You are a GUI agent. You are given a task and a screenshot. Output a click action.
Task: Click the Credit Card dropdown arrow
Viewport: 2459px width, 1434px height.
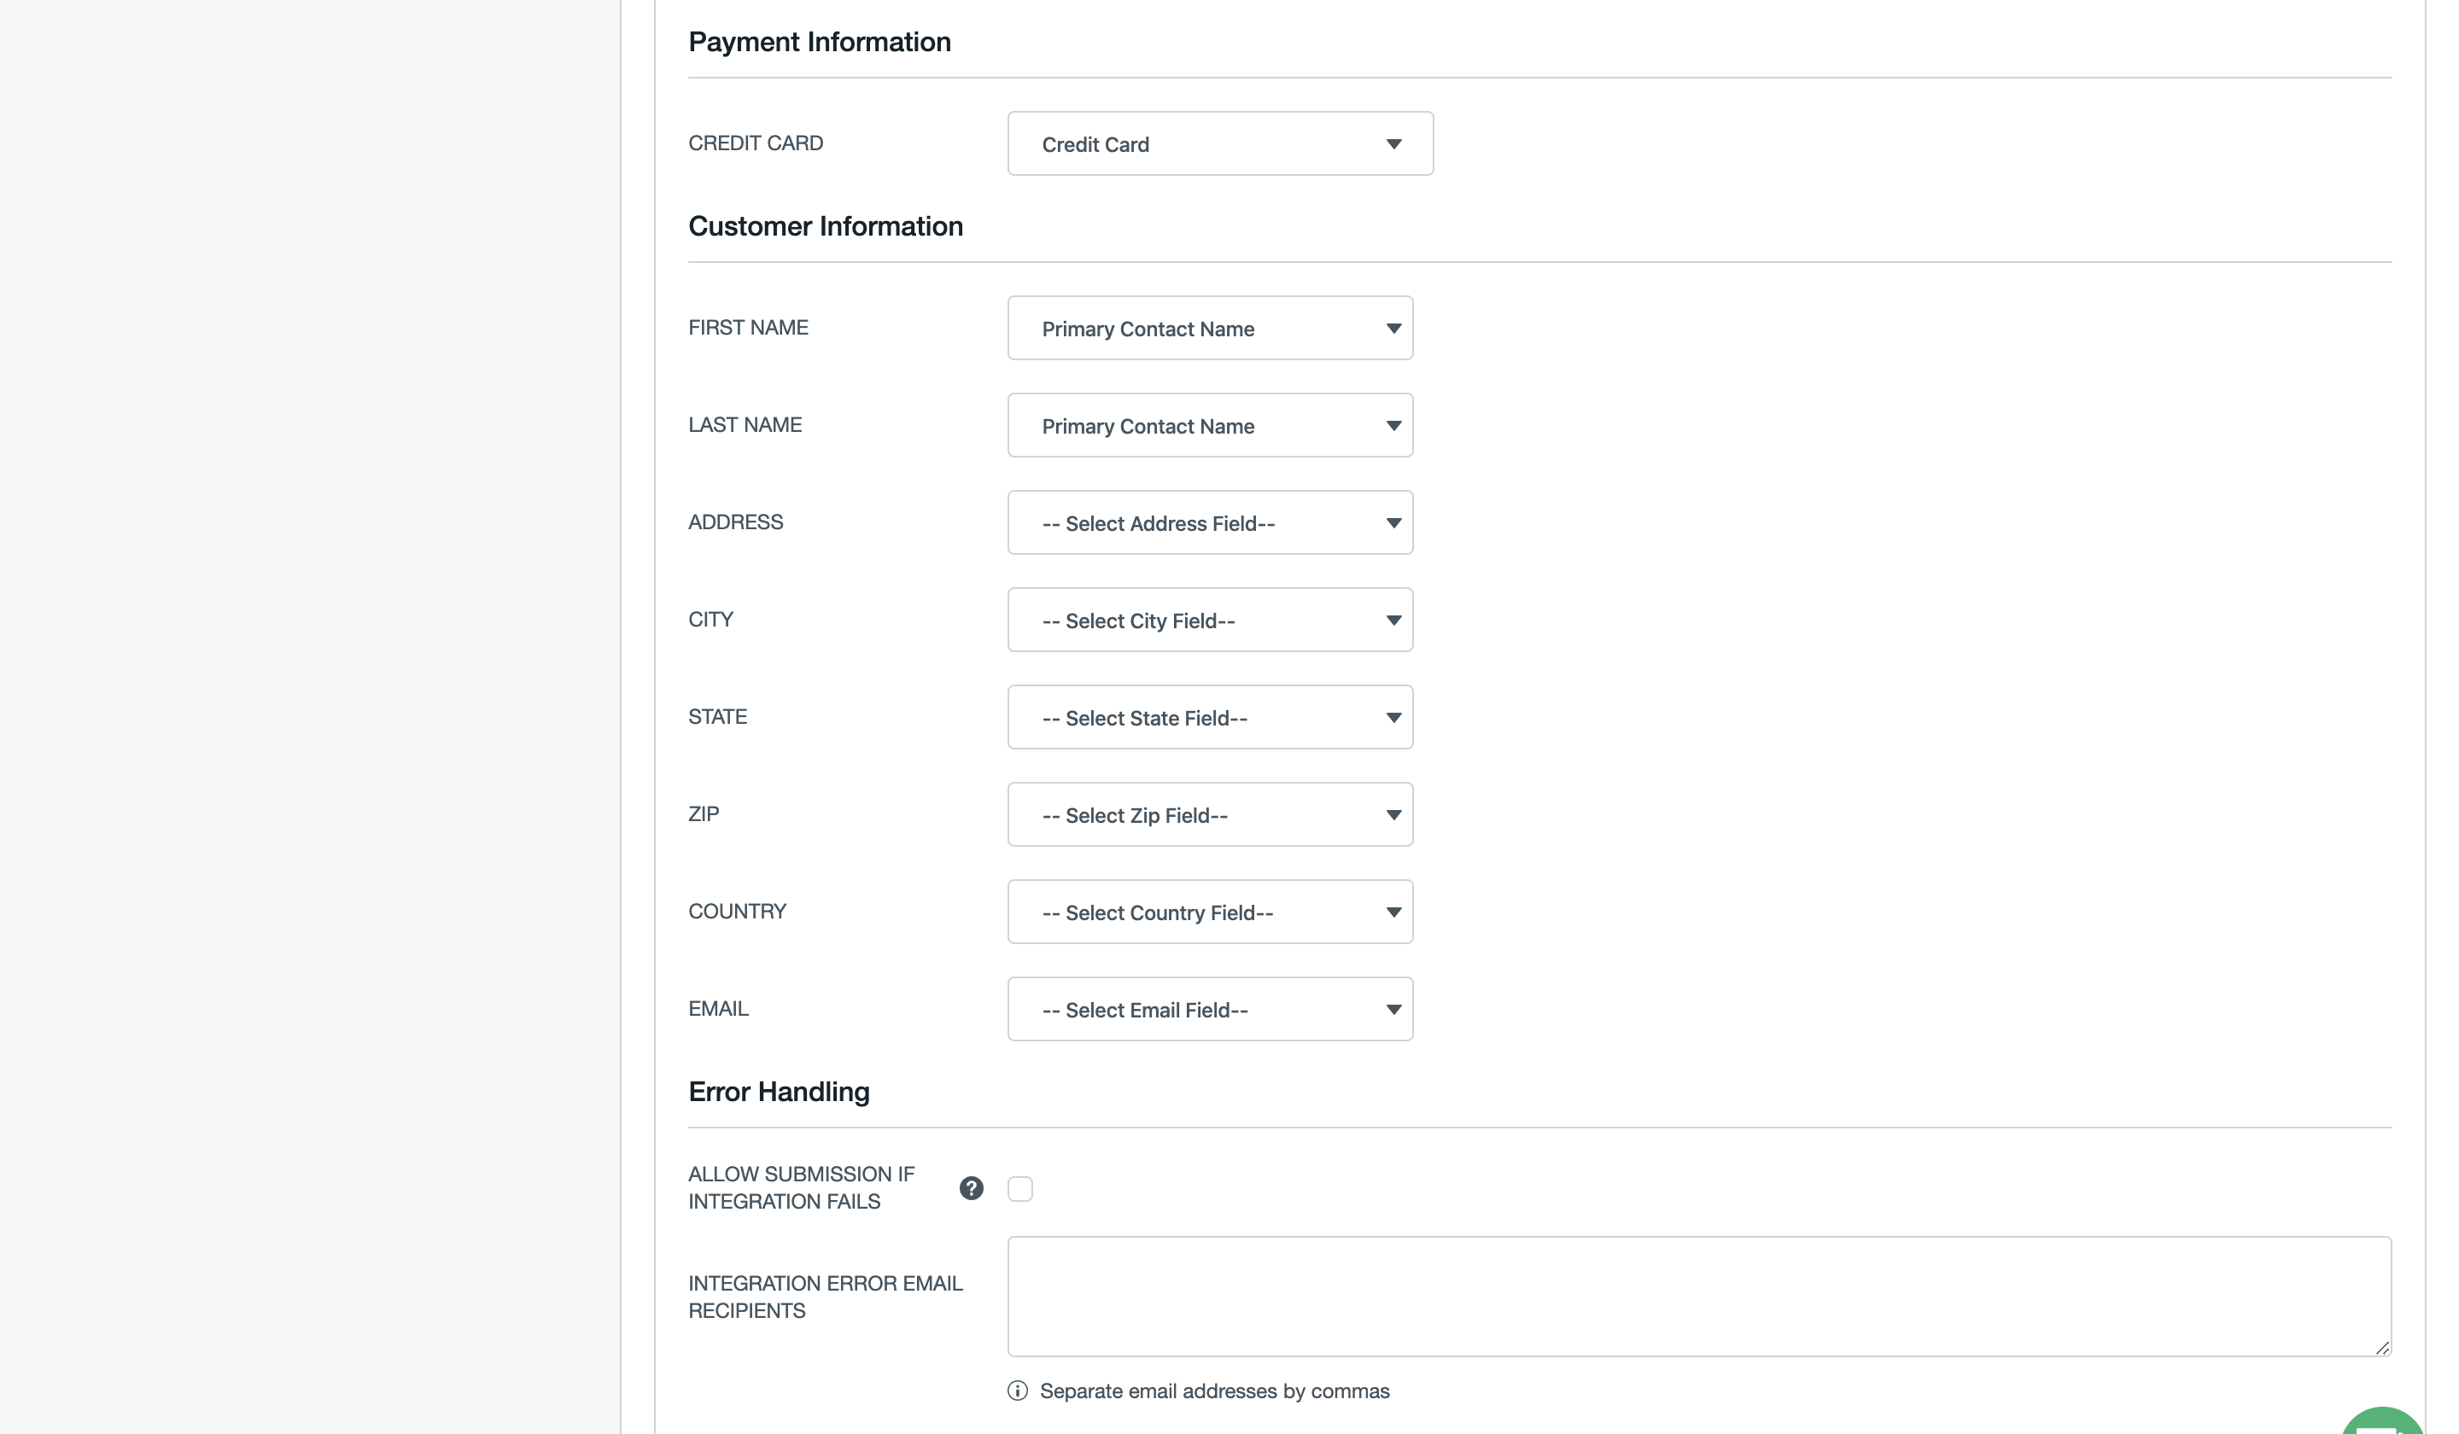1393,144
